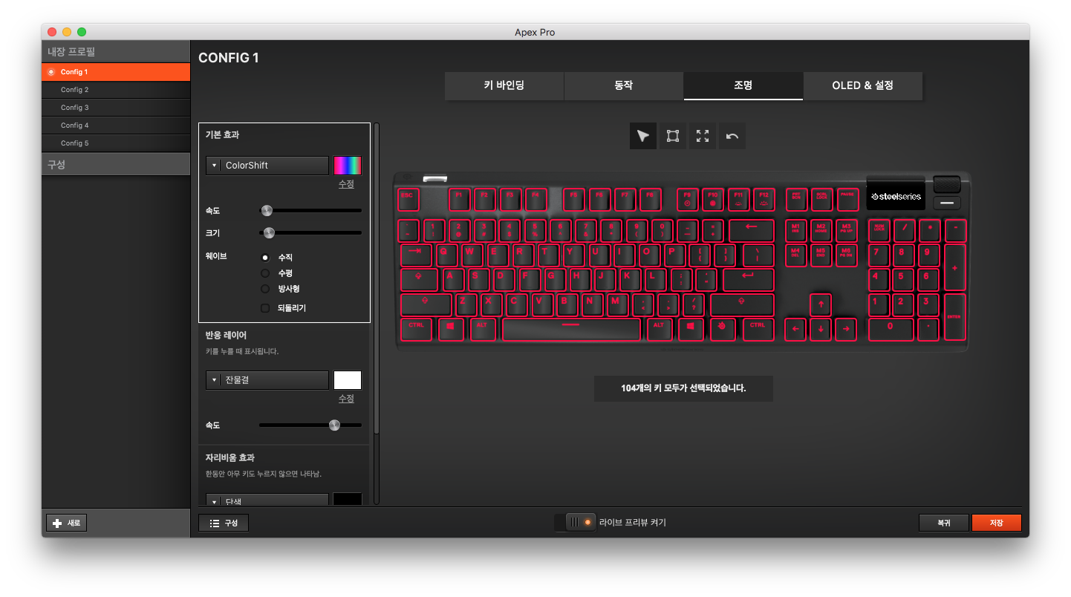The height and width of the screenshot is (597, 1071).
Task: Click the media button under the volume roller
Action: point(946,203)
